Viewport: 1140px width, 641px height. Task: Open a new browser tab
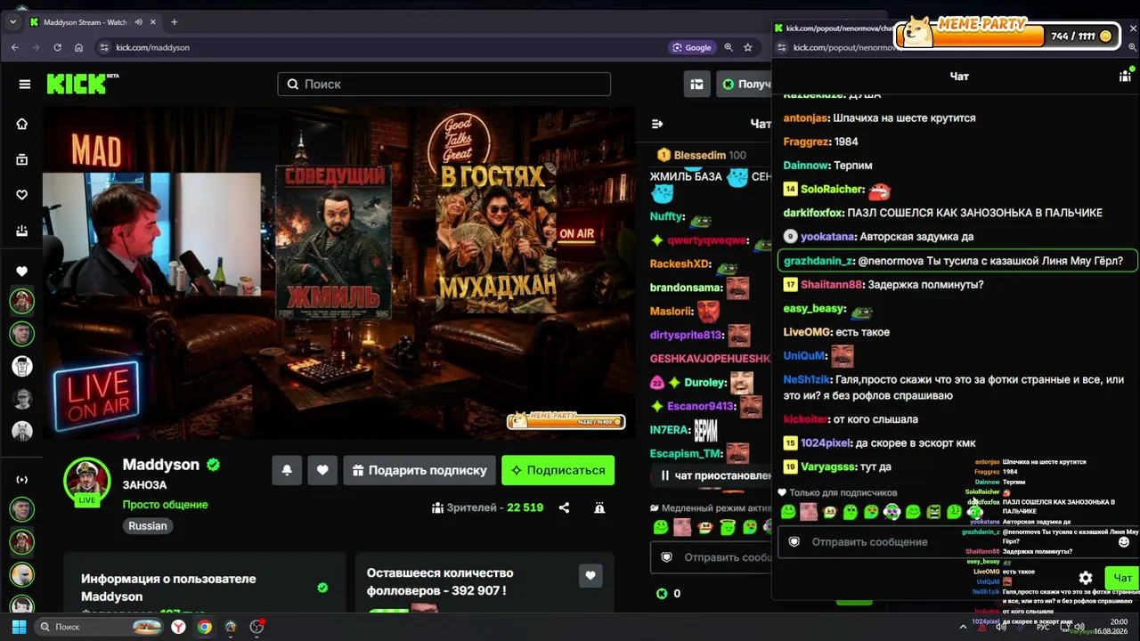[x=174, y=22]
